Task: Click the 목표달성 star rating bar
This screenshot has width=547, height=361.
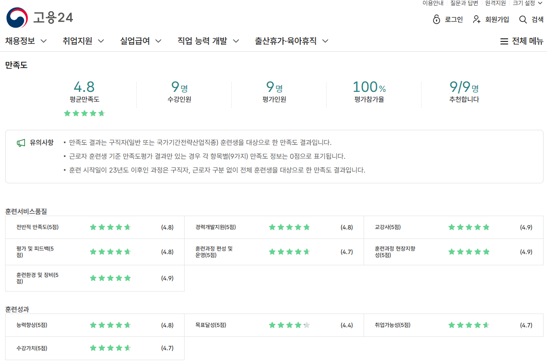Action: point(289,325)
